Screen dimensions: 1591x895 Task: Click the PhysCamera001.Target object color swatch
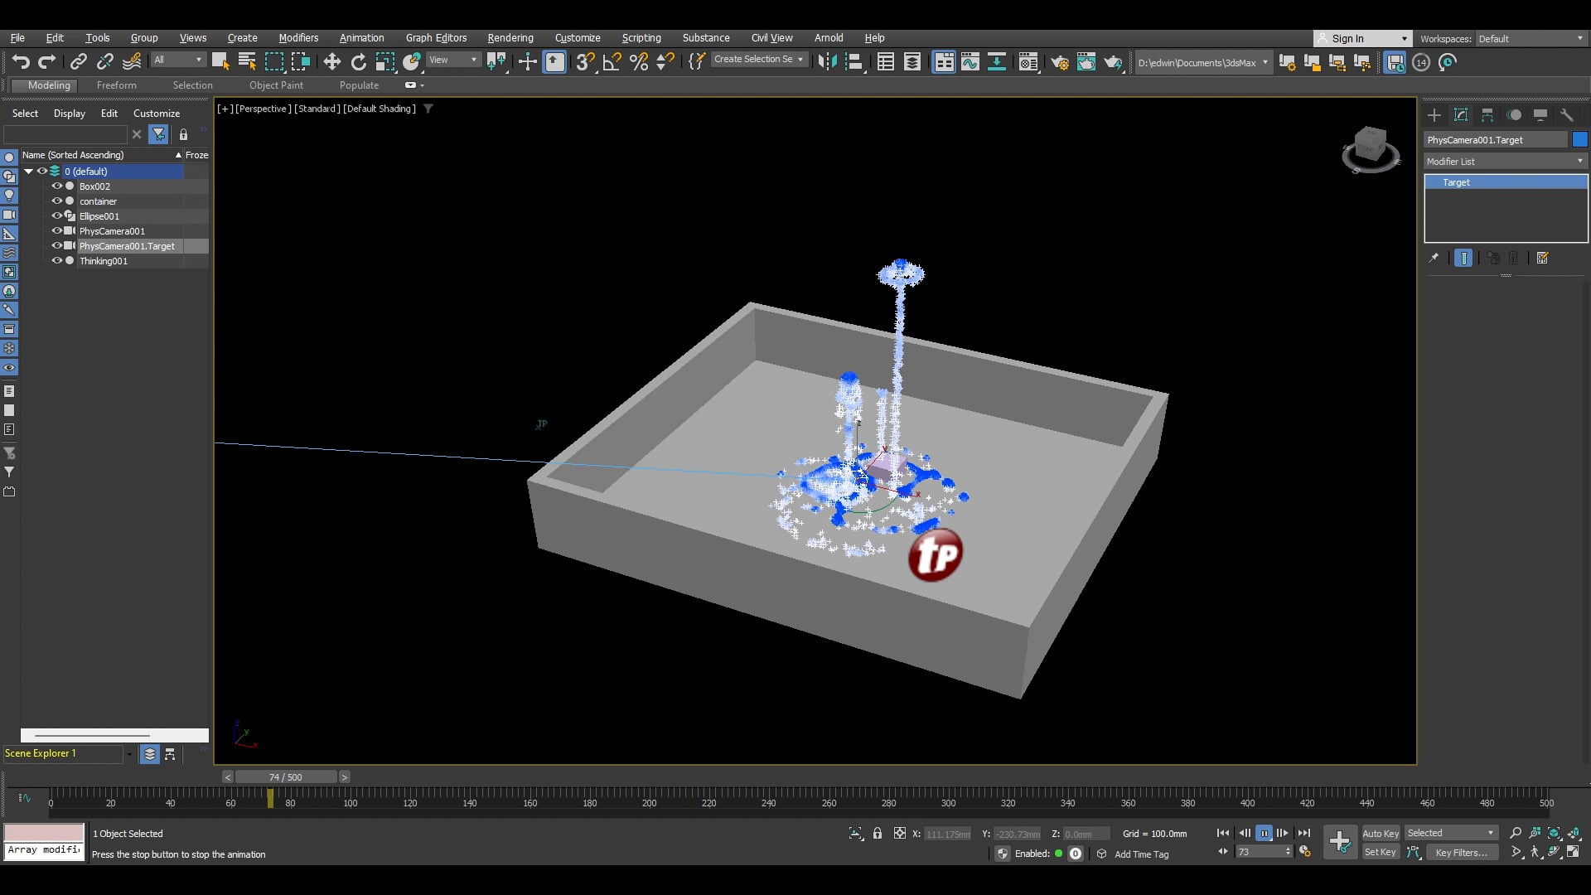(x=1581, y=139)
